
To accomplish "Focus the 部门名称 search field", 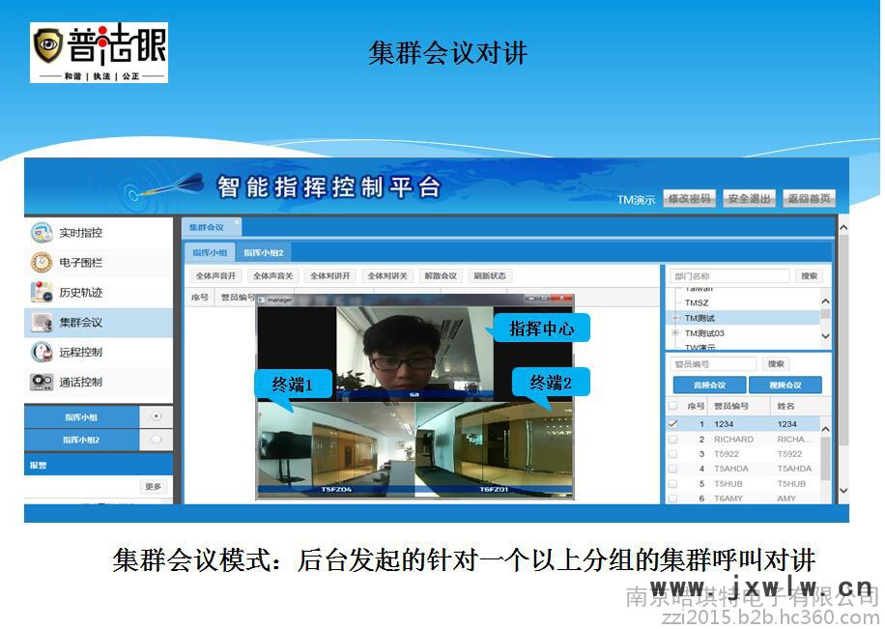I will coord(729,276).
